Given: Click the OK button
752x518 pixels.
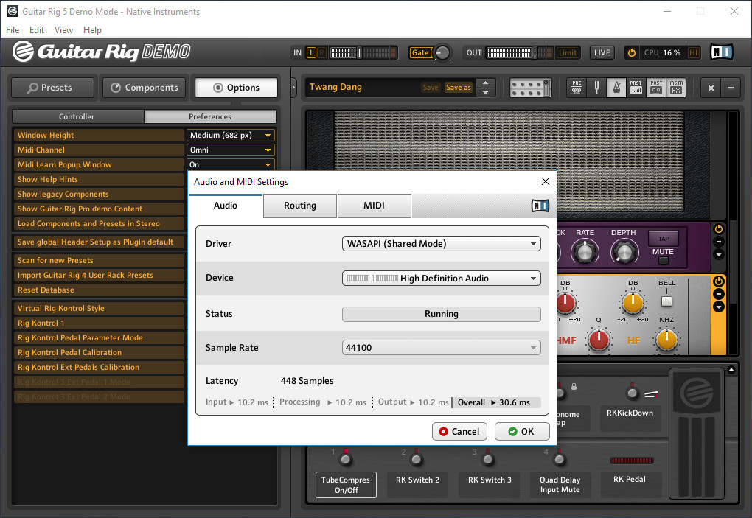Looking at the screenshot, I should tap(522, 431).
